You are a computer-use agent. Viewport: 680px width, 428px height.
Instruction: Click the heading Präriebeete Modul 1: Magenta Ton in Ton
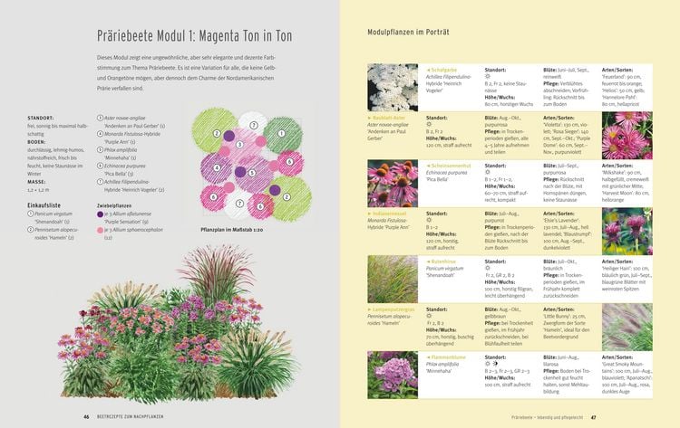tap(194, 36)
